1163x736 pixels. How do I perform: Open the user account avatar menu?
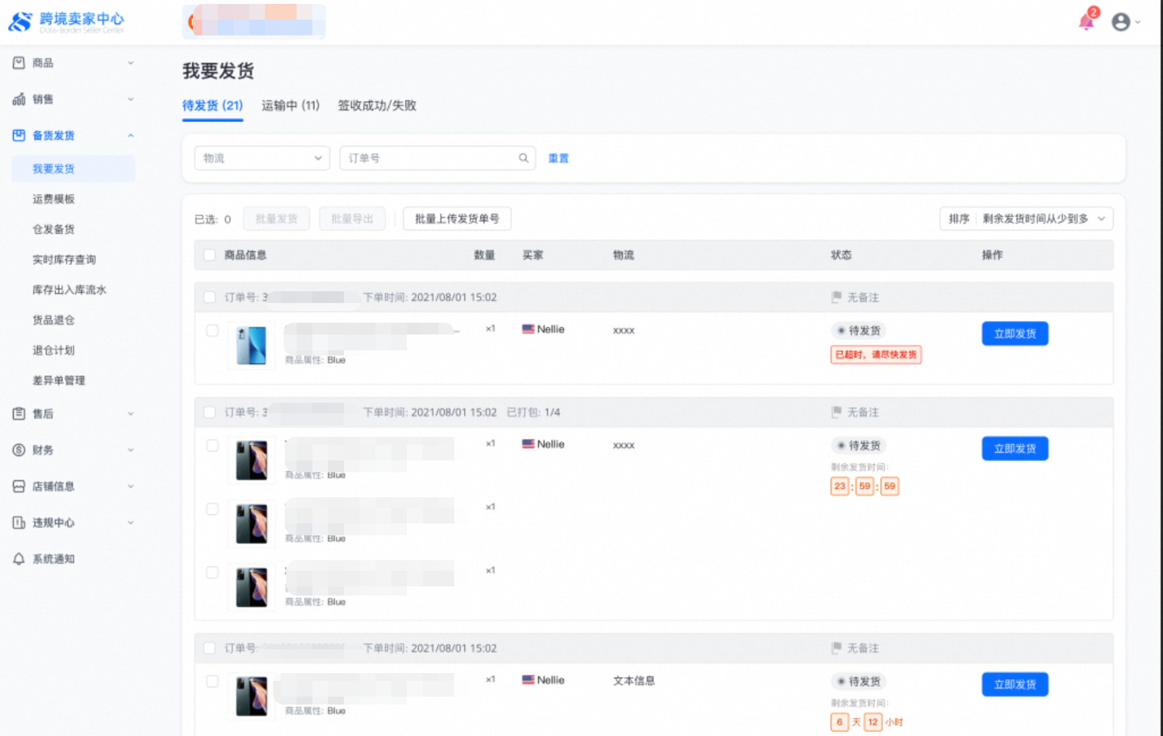(1121, 22)
